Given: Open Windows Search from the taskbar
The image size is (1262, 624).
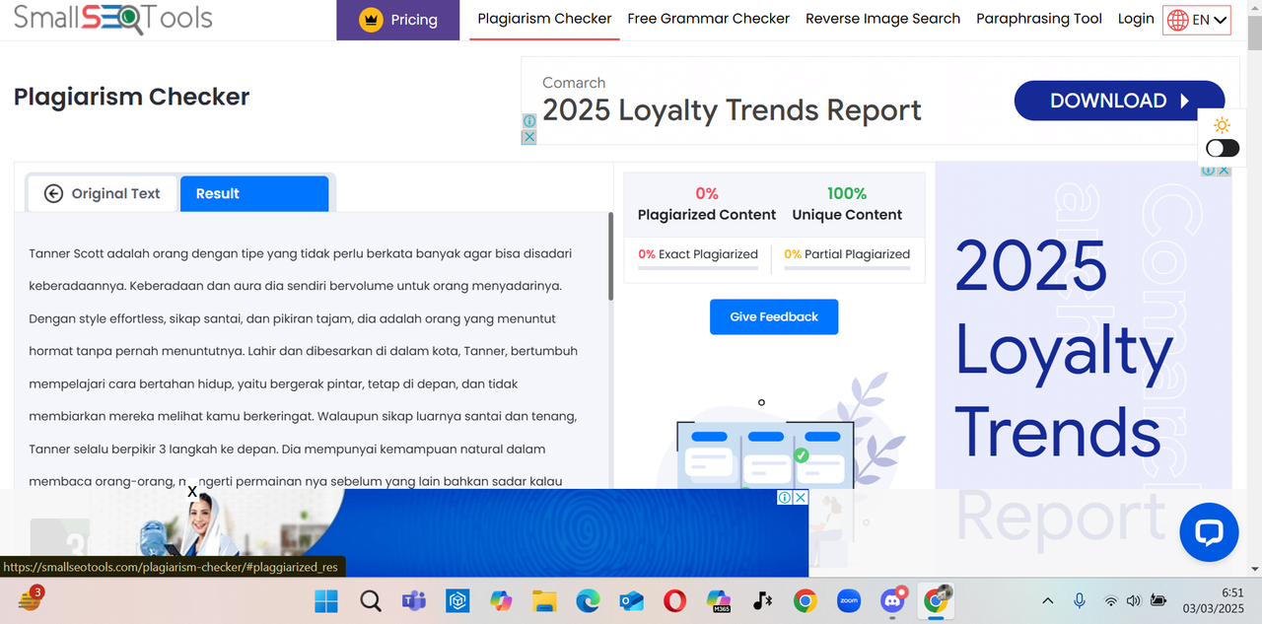Looking at the screenshot, I should [x=370, y=600].
